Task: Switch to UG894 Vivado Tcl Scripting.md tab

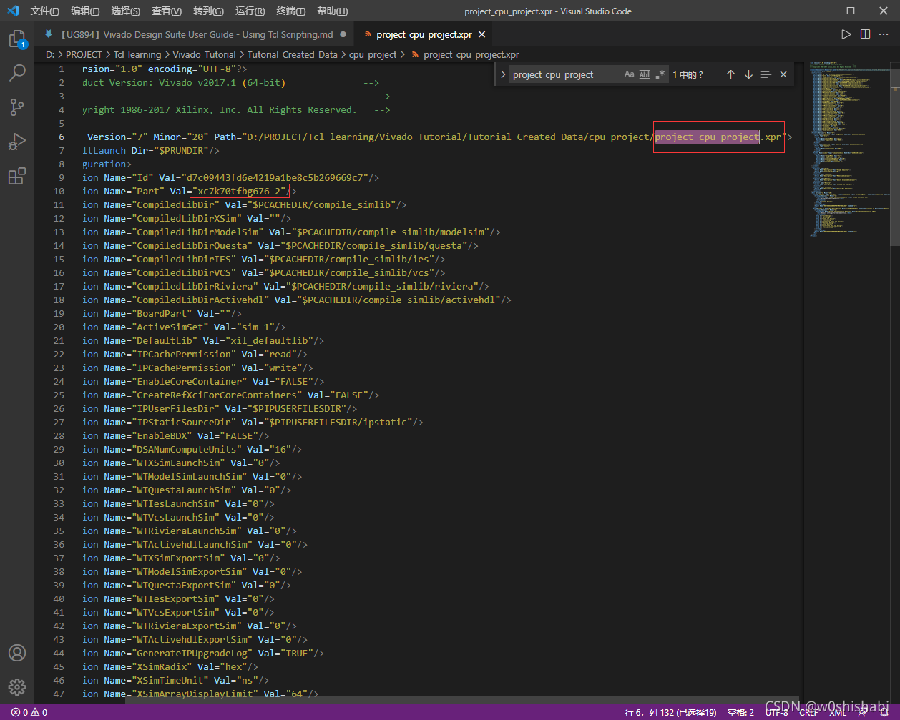Action: click(195, 34)
